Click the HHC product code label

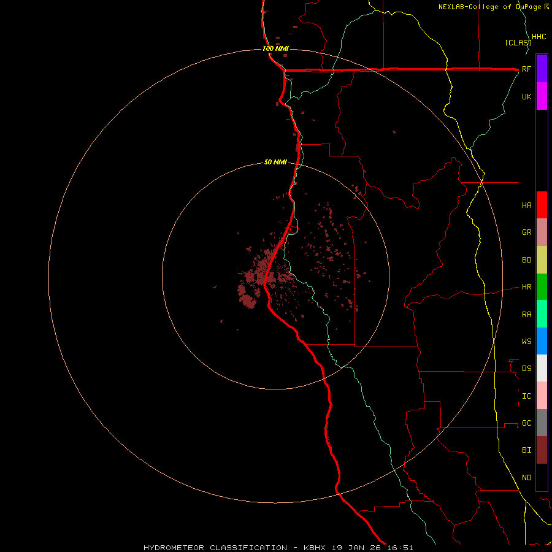(x=539, y=37)
